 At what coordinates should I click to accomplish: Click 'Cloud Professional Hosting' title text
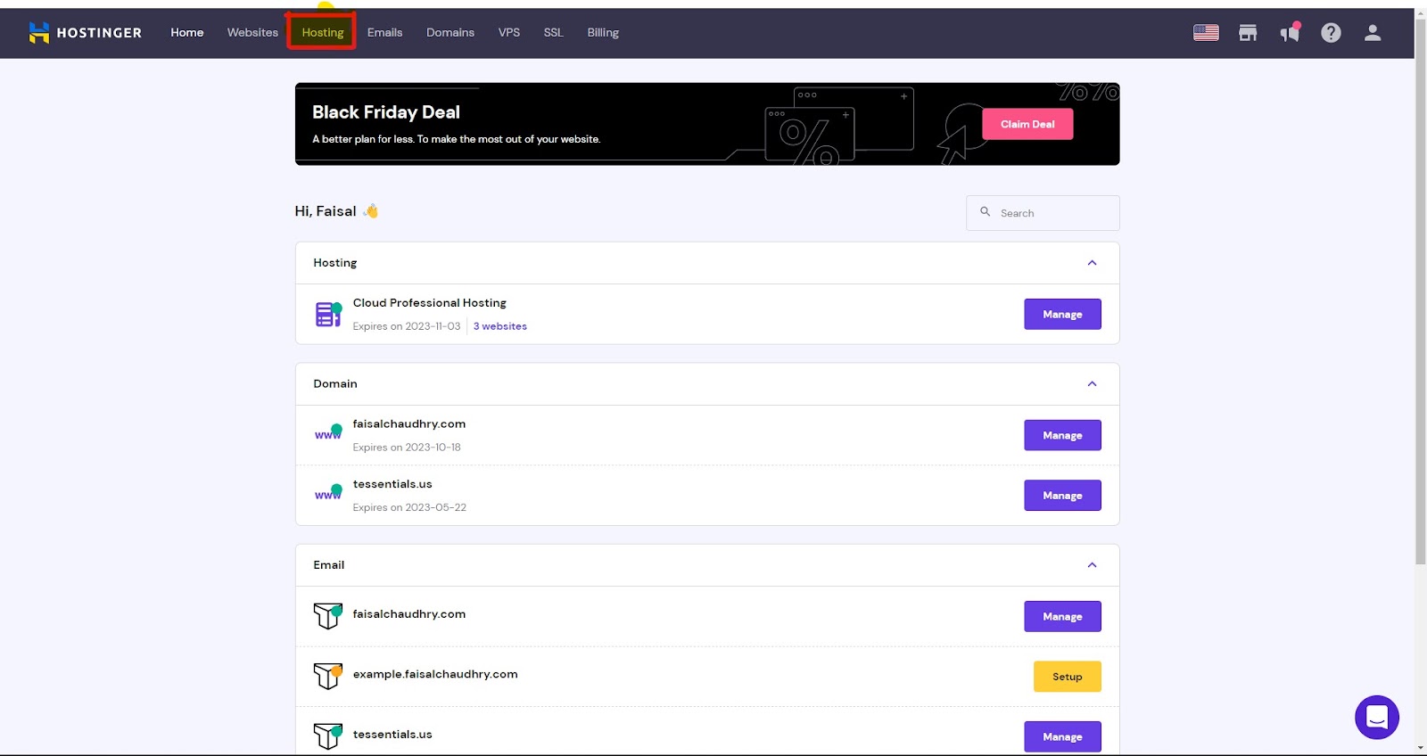coord(429,303)
